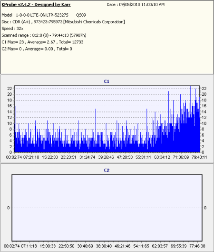
Task: Click the C1 time label 63:34:12
Action: point(162,157)
